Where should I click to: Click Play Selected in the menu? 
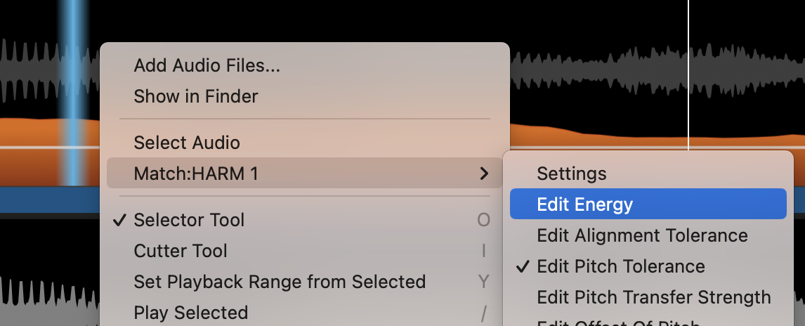tap(190, 313)
